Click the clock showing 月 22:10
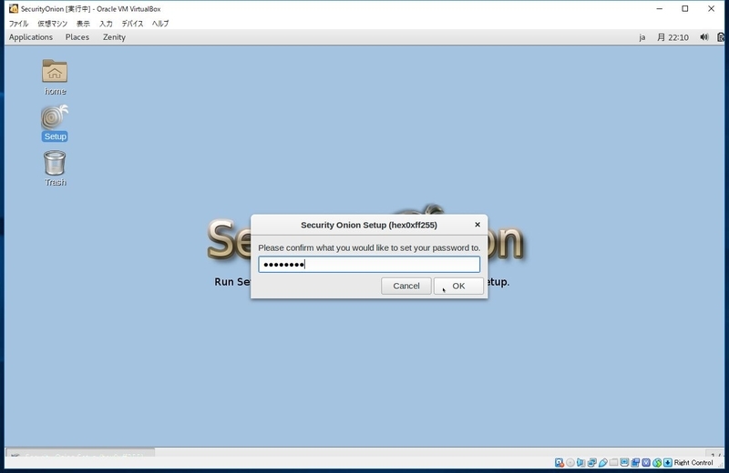This screenshot has height=473, width=729. click(x=673, y=37)
